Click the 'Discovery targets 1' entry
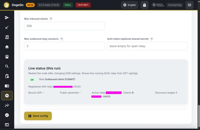This screenshot has width=200, height=130. pyautogui.click(x=166, y=93)
